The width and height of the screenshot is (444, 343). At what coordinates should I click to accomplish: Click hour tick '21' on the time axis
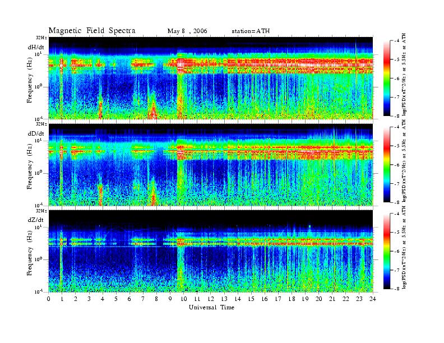tap(332, 299)
